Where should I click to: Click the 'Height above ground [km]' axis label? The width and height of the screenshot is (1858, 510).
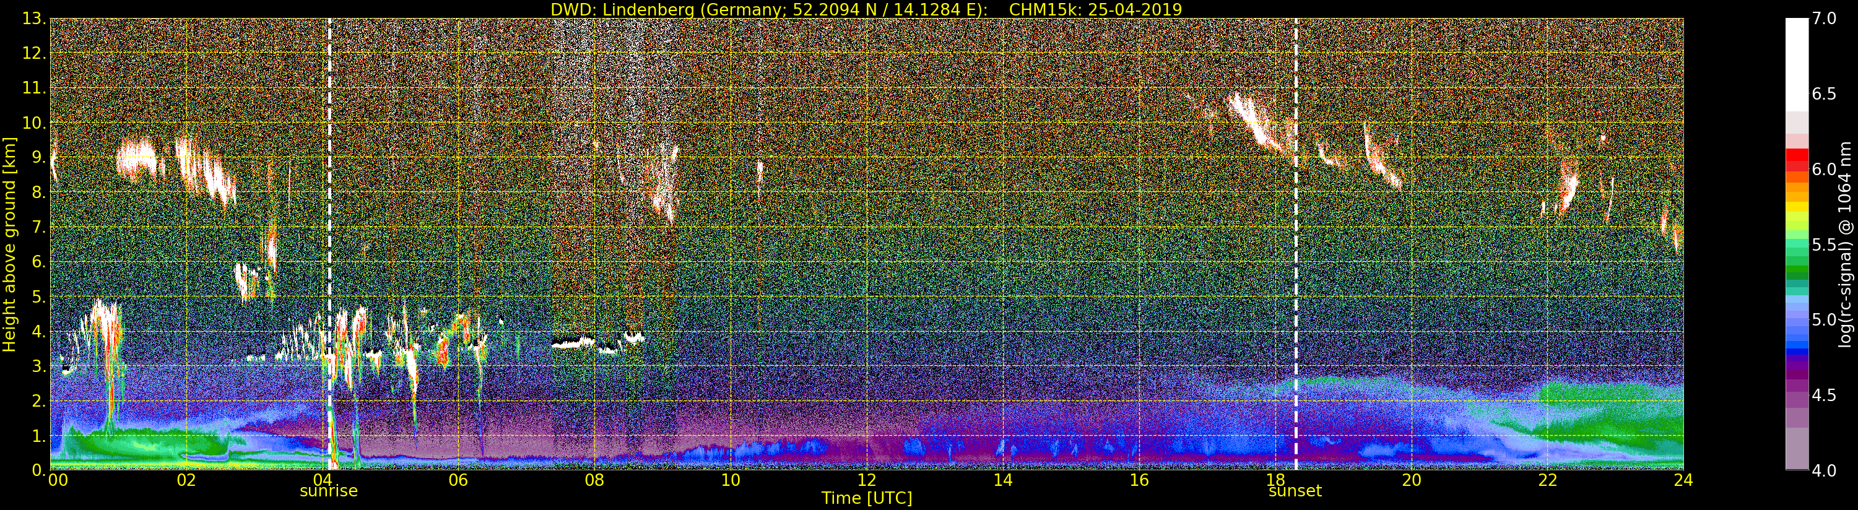point(9,244)
